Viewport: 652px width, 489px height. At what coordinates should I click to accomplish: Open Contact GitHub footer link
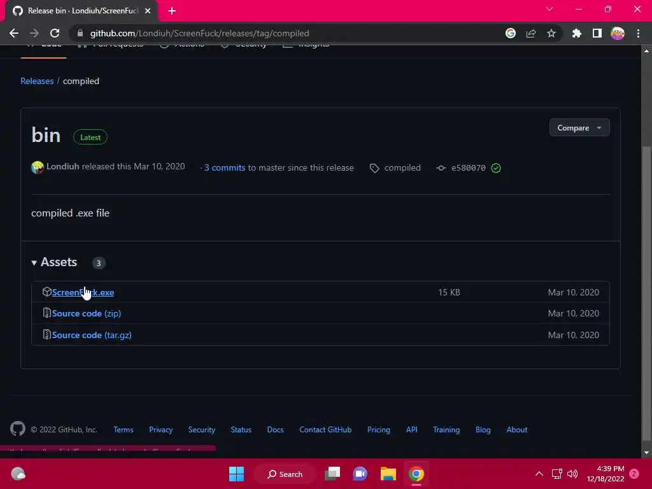[x=325, y=430]
